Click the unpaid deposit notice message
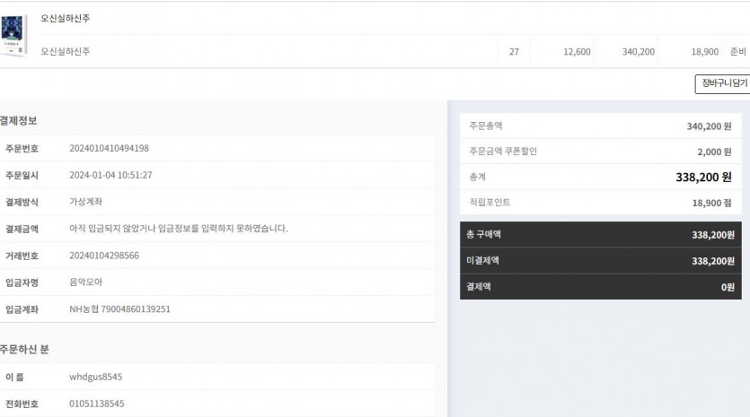Viewport: 750px width, 417px height. [x=179, y=229]
